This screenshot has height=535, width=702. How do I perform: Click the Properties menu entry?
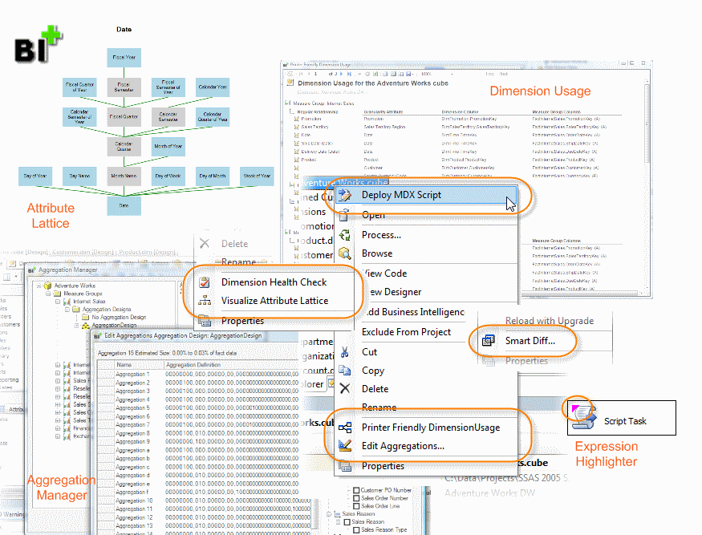click(383, 465)
